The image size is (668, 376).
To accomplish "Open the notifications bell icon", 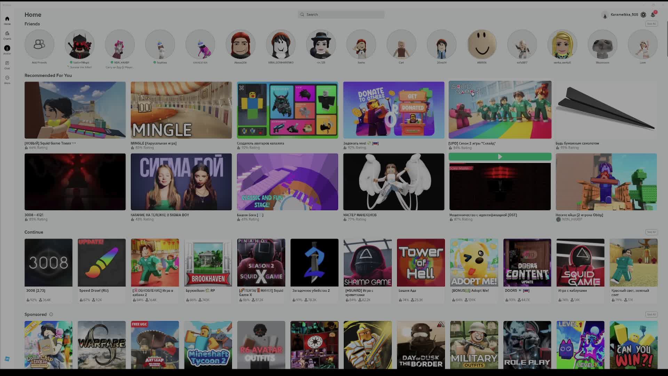I will tap(653, 15).
